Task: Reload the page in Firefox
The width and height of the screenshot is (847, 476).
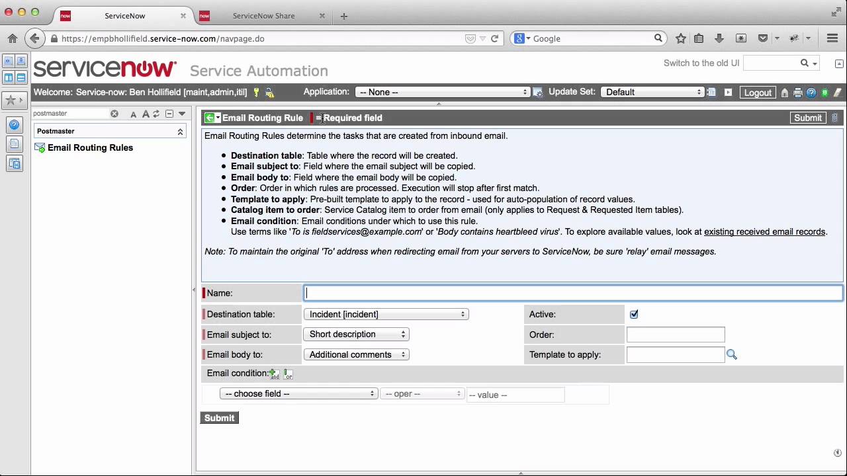Action: (x=494, y=38)
